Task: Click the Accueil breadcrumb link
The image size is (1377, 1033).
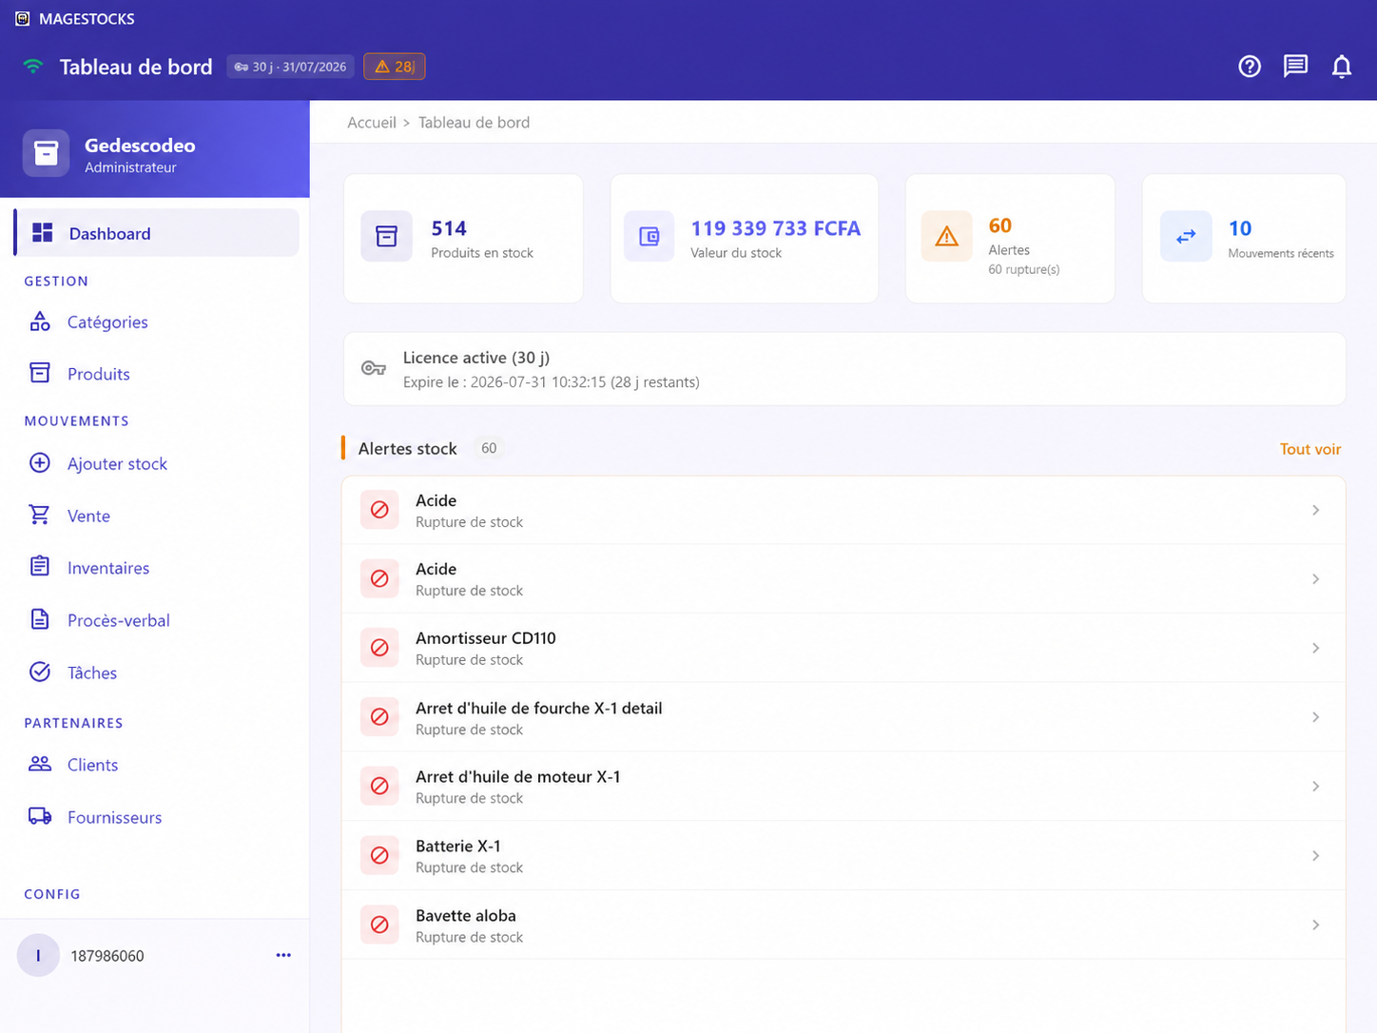Action: 372,122
